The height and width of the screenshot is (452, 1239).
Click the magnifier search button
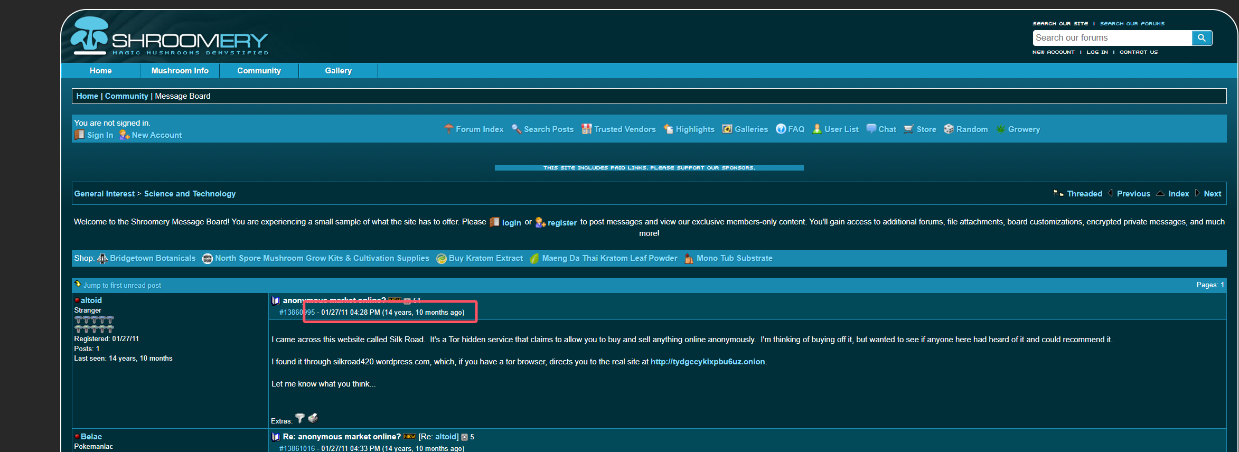(x=1202, y=38)
